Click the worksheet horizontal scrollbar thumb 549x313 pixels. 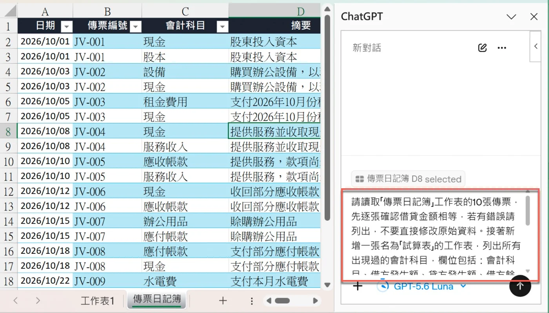(282, 301)
